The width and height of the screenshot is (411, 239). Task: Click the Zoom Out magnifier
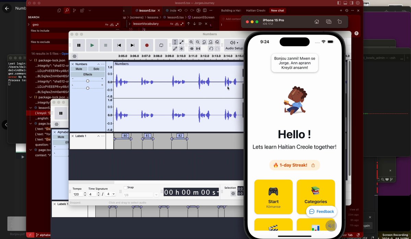198,42
